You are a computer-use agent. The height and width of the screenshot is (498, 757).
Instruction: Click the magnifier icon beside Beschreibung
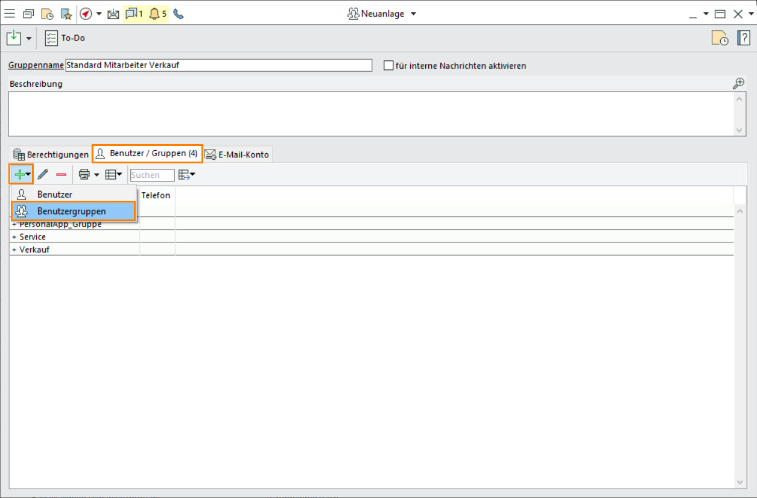[738, 84]
